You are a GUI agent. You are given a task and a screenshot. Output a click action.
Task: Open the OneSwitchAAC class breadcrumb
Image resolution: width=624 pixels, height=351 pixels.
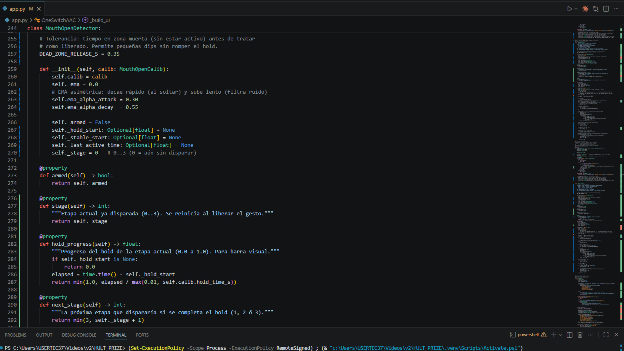click(x=58, y=20)
